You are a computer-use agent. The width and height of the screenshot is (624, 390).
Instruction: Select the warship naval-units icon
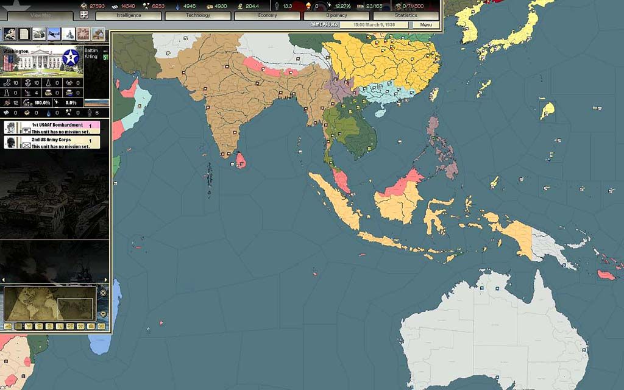coord(68,34)
